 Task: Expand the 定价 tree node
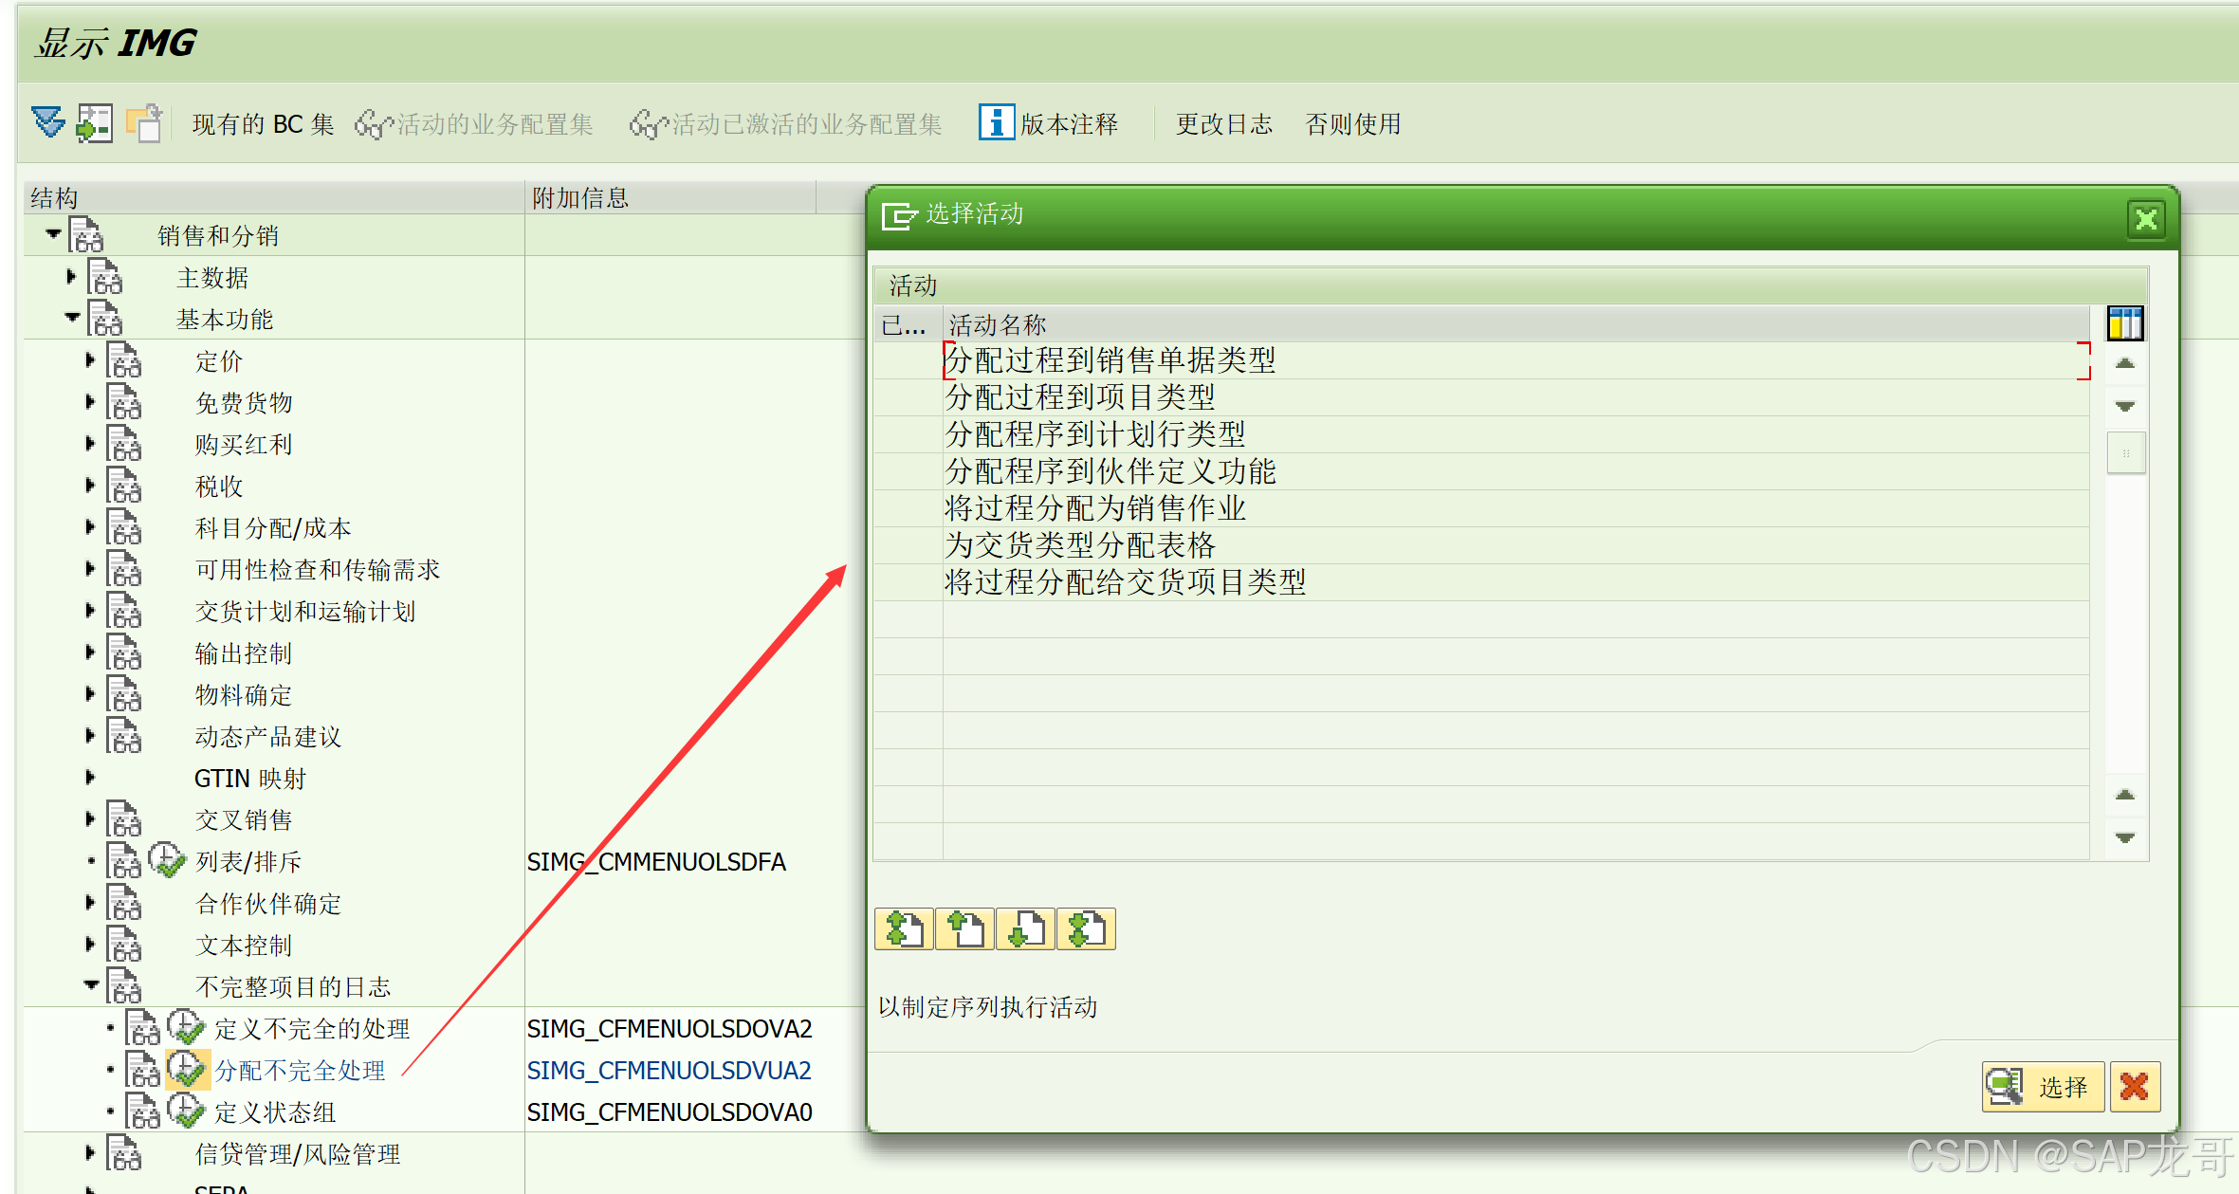point(90,360)
